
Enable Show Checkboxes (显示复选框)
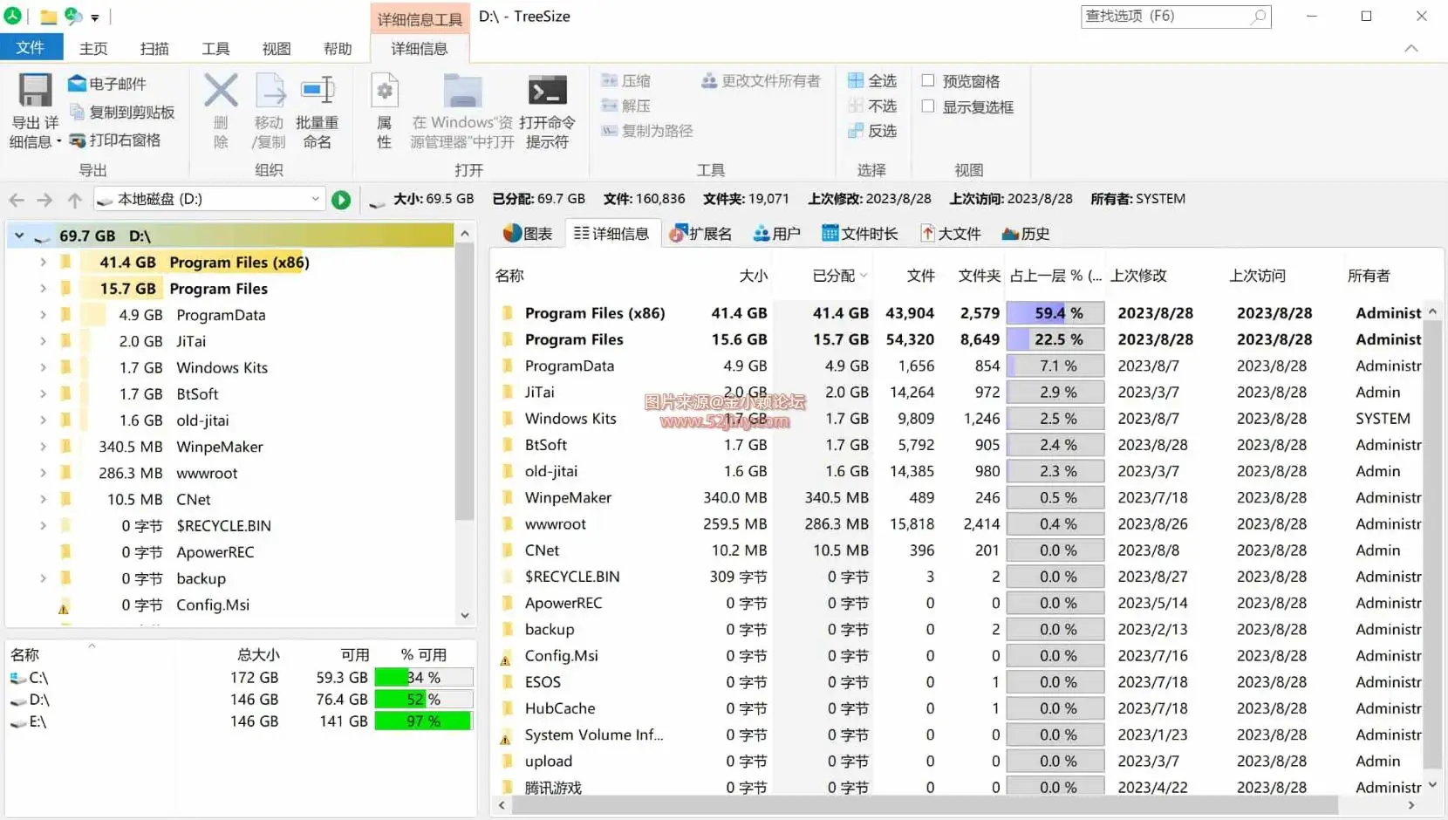click(x=927, y=106)
